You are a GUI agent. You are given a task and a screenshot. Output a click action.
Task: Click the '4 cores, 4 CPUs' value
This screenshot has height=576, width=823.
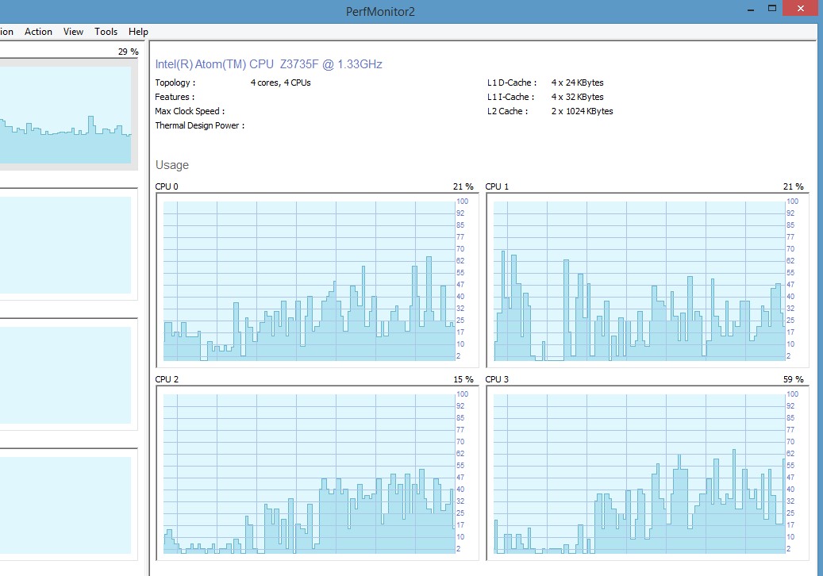[281, 83]
